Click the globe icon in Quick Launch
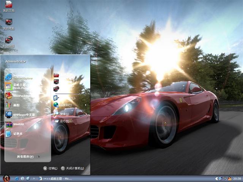 [22, 179]
